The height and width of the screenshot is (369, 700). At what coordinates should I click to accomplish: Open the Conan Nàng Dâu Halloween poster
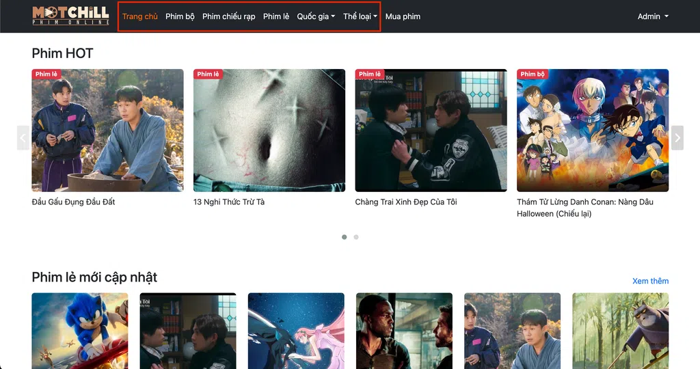593,131
